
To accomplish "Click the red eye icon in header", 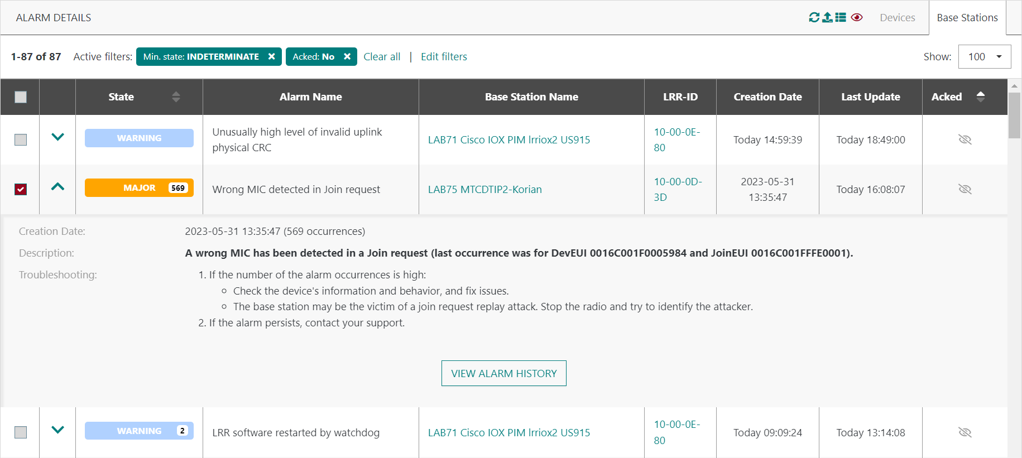I will tap(857, 17).
